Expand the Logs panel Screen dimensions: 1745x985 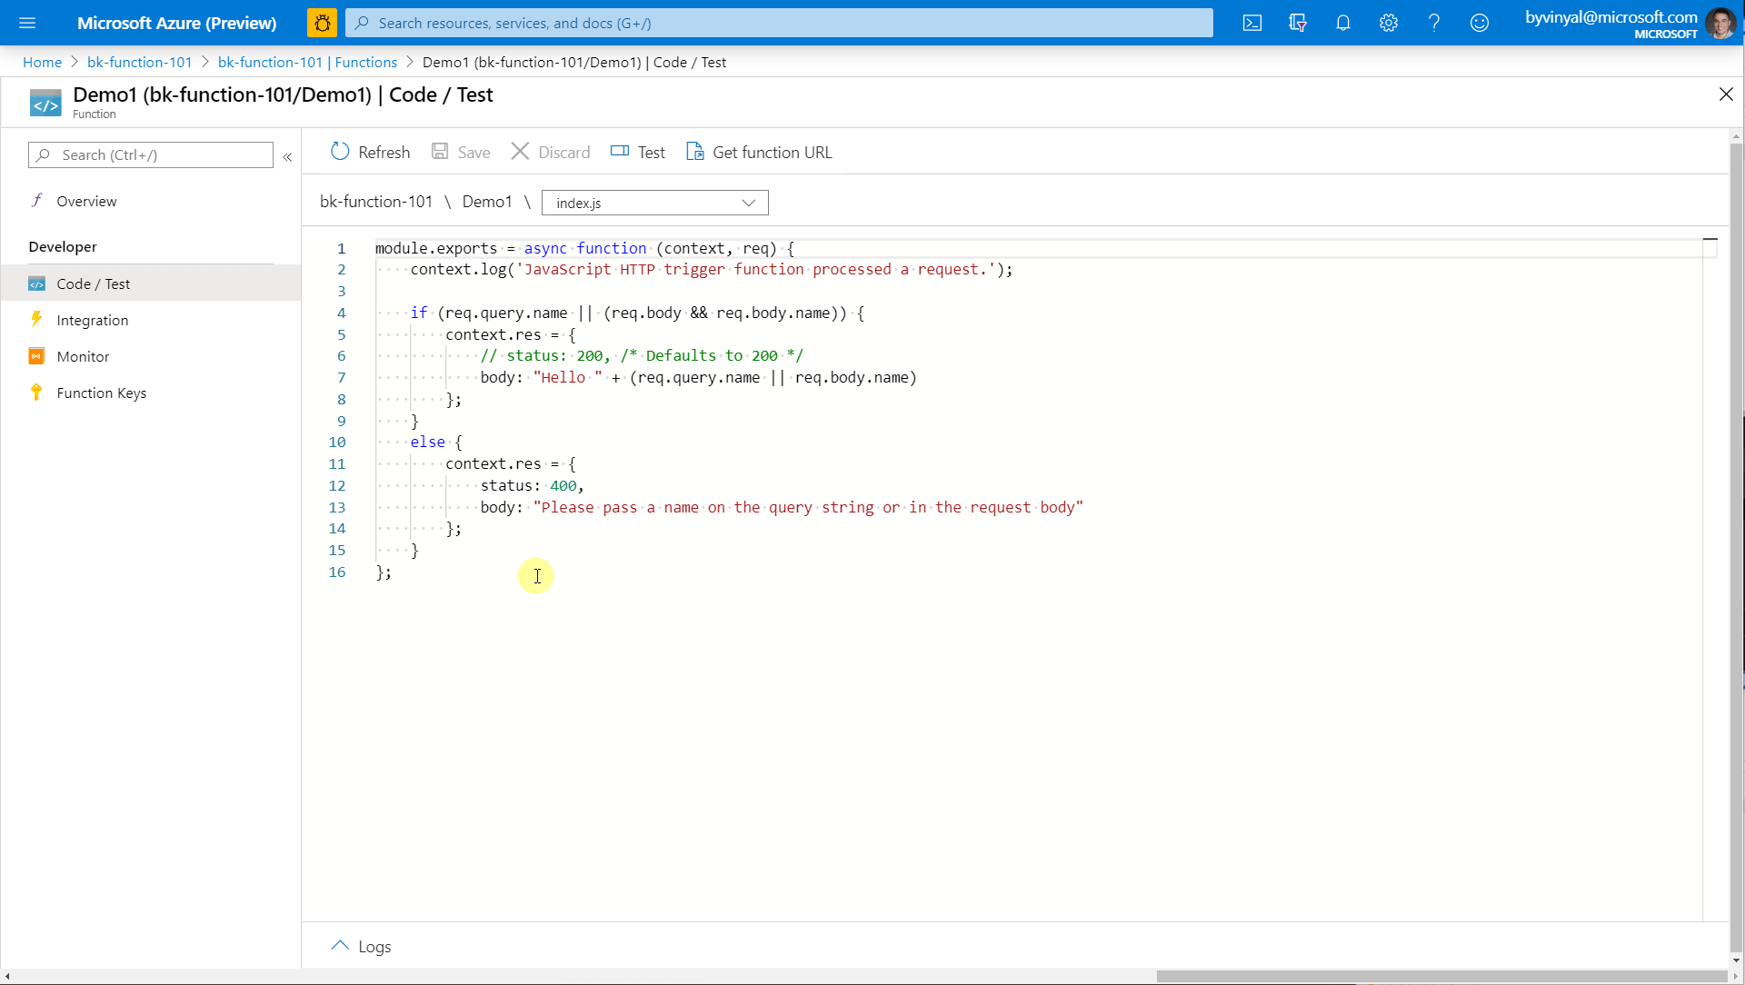[360, 946]
